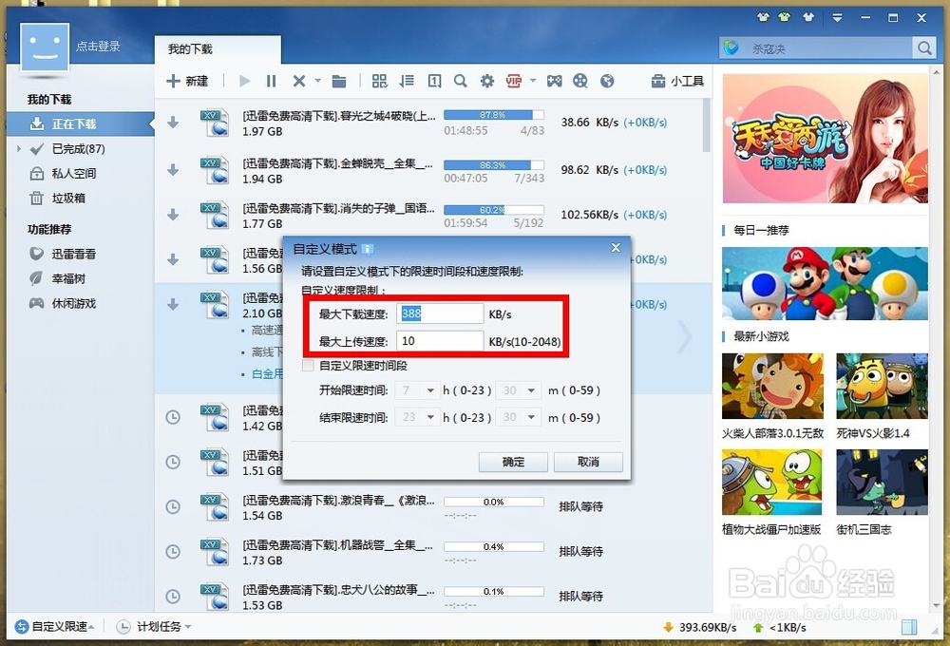
Task: Select 正在下载 in sidebar
Action: pos(80,124)
